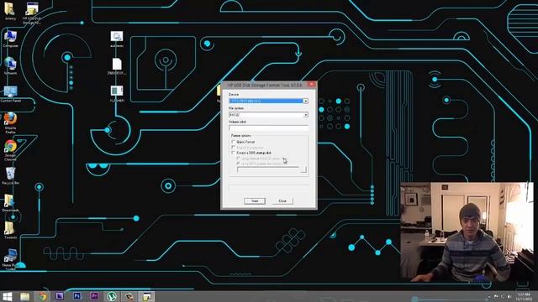Click the HP USB Disk Storage Format Tool title bar

click(264, 85)
